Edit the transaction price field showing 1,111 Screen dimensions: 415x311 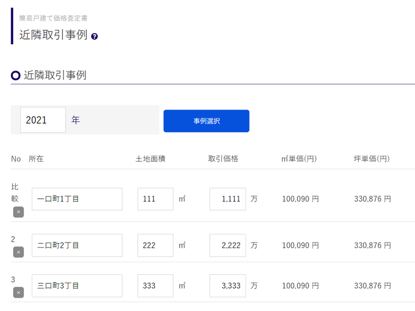coord(228,199)
